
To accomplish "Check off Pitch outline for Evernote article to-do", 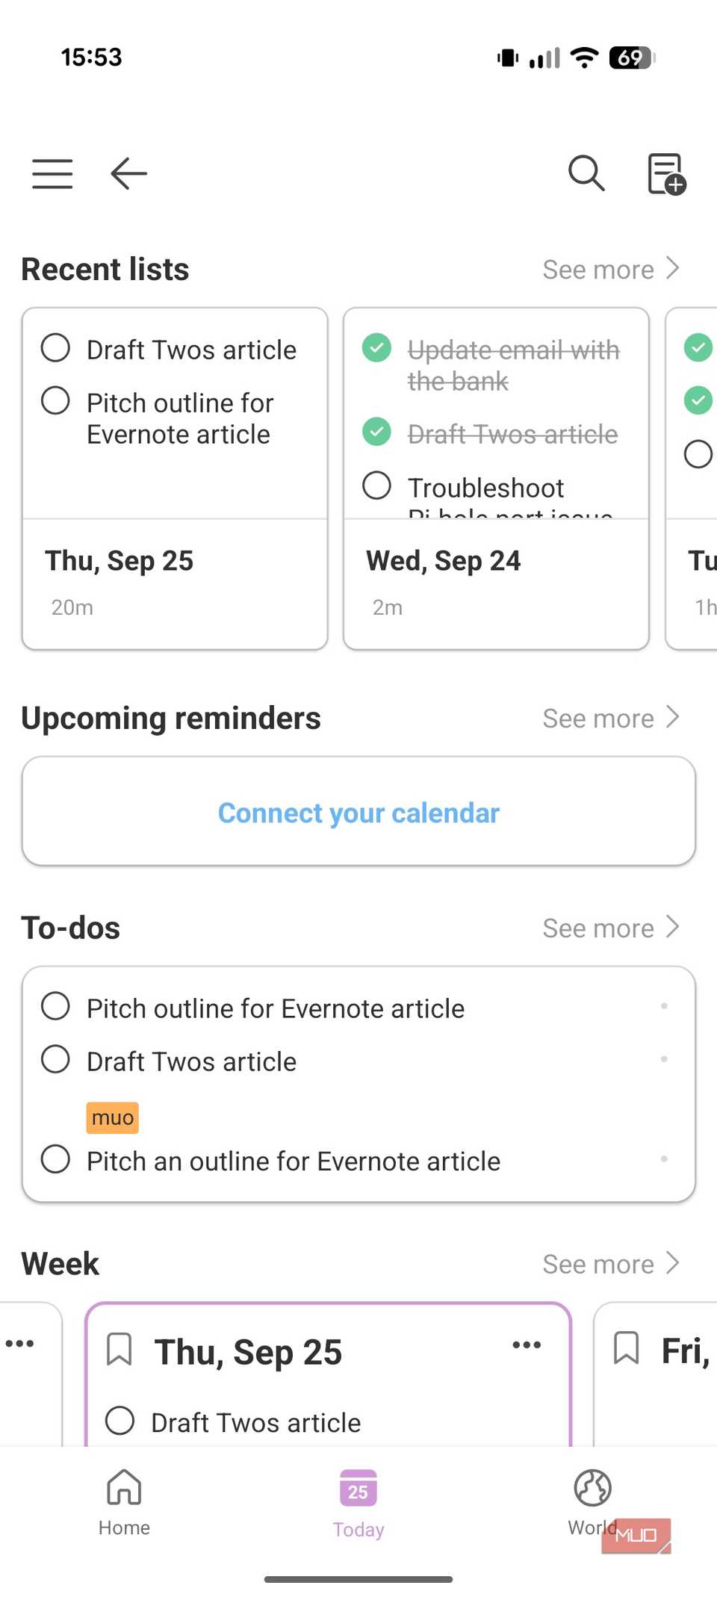I will (x=56, y=1006).
